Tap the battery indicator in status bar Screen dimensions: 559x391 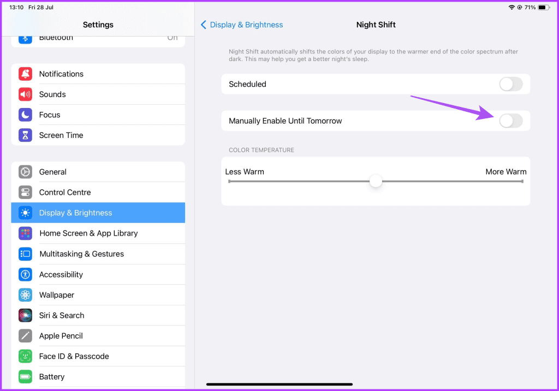(543, 7)
